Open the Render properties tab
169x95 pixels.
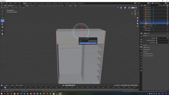tap(141, 40)
